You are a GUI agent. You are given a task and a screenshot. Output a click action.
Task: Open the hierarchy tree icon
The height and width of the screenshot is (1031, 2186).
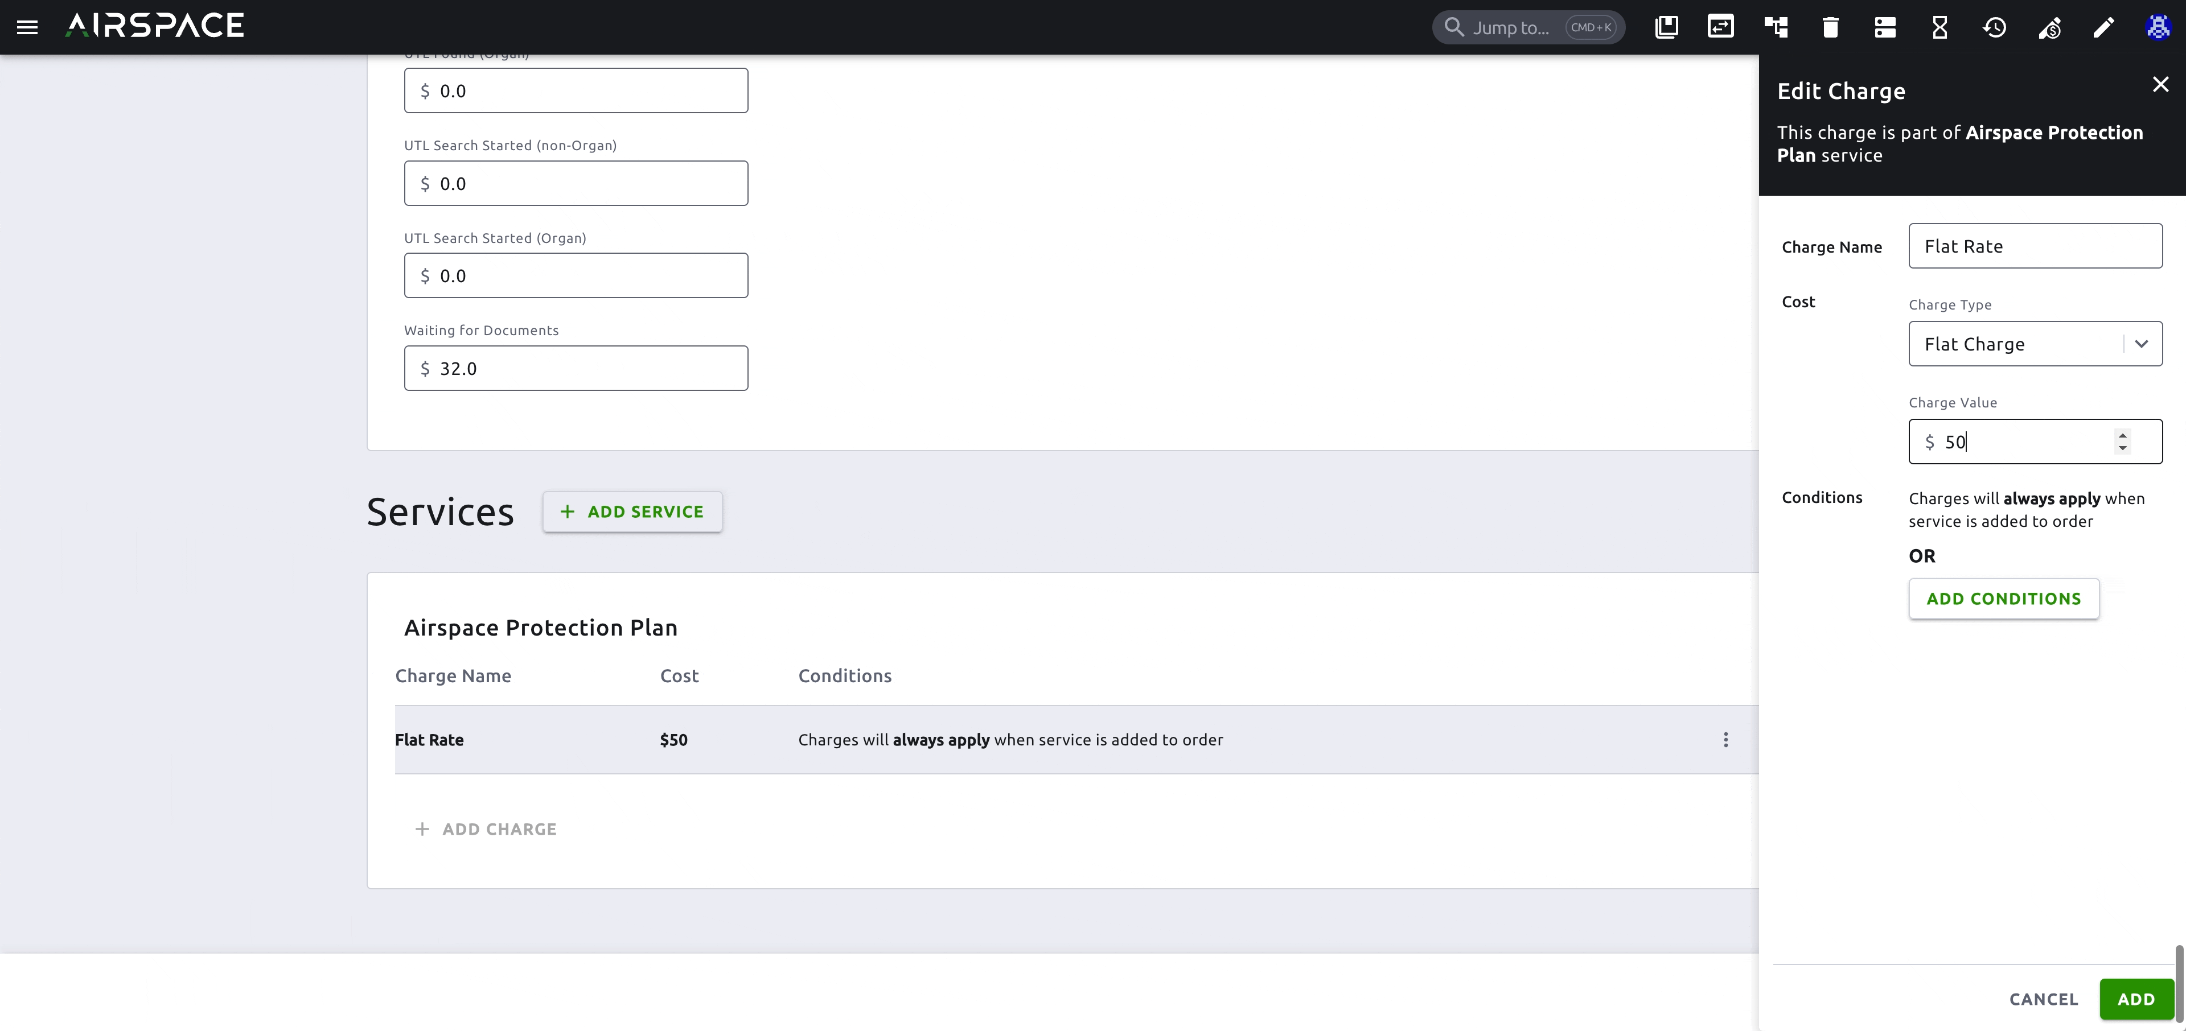tap(1776, 27)
